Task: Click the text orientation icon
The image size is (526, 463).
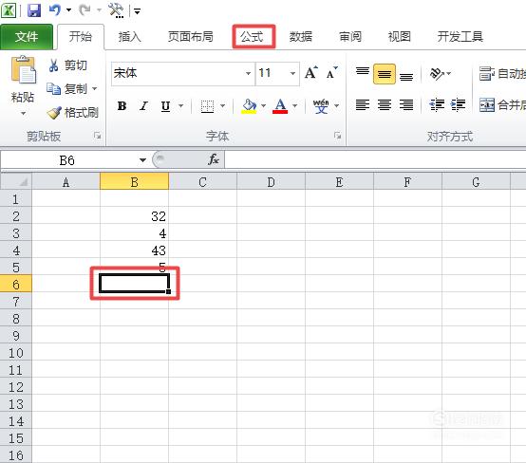Action: (438, 73)
